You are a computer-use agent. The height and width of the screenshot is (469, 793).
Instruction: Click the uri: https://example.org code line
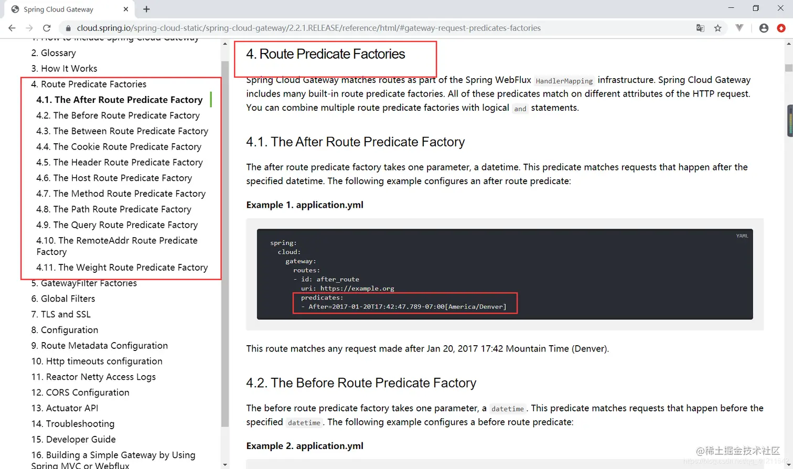(347, 289)
